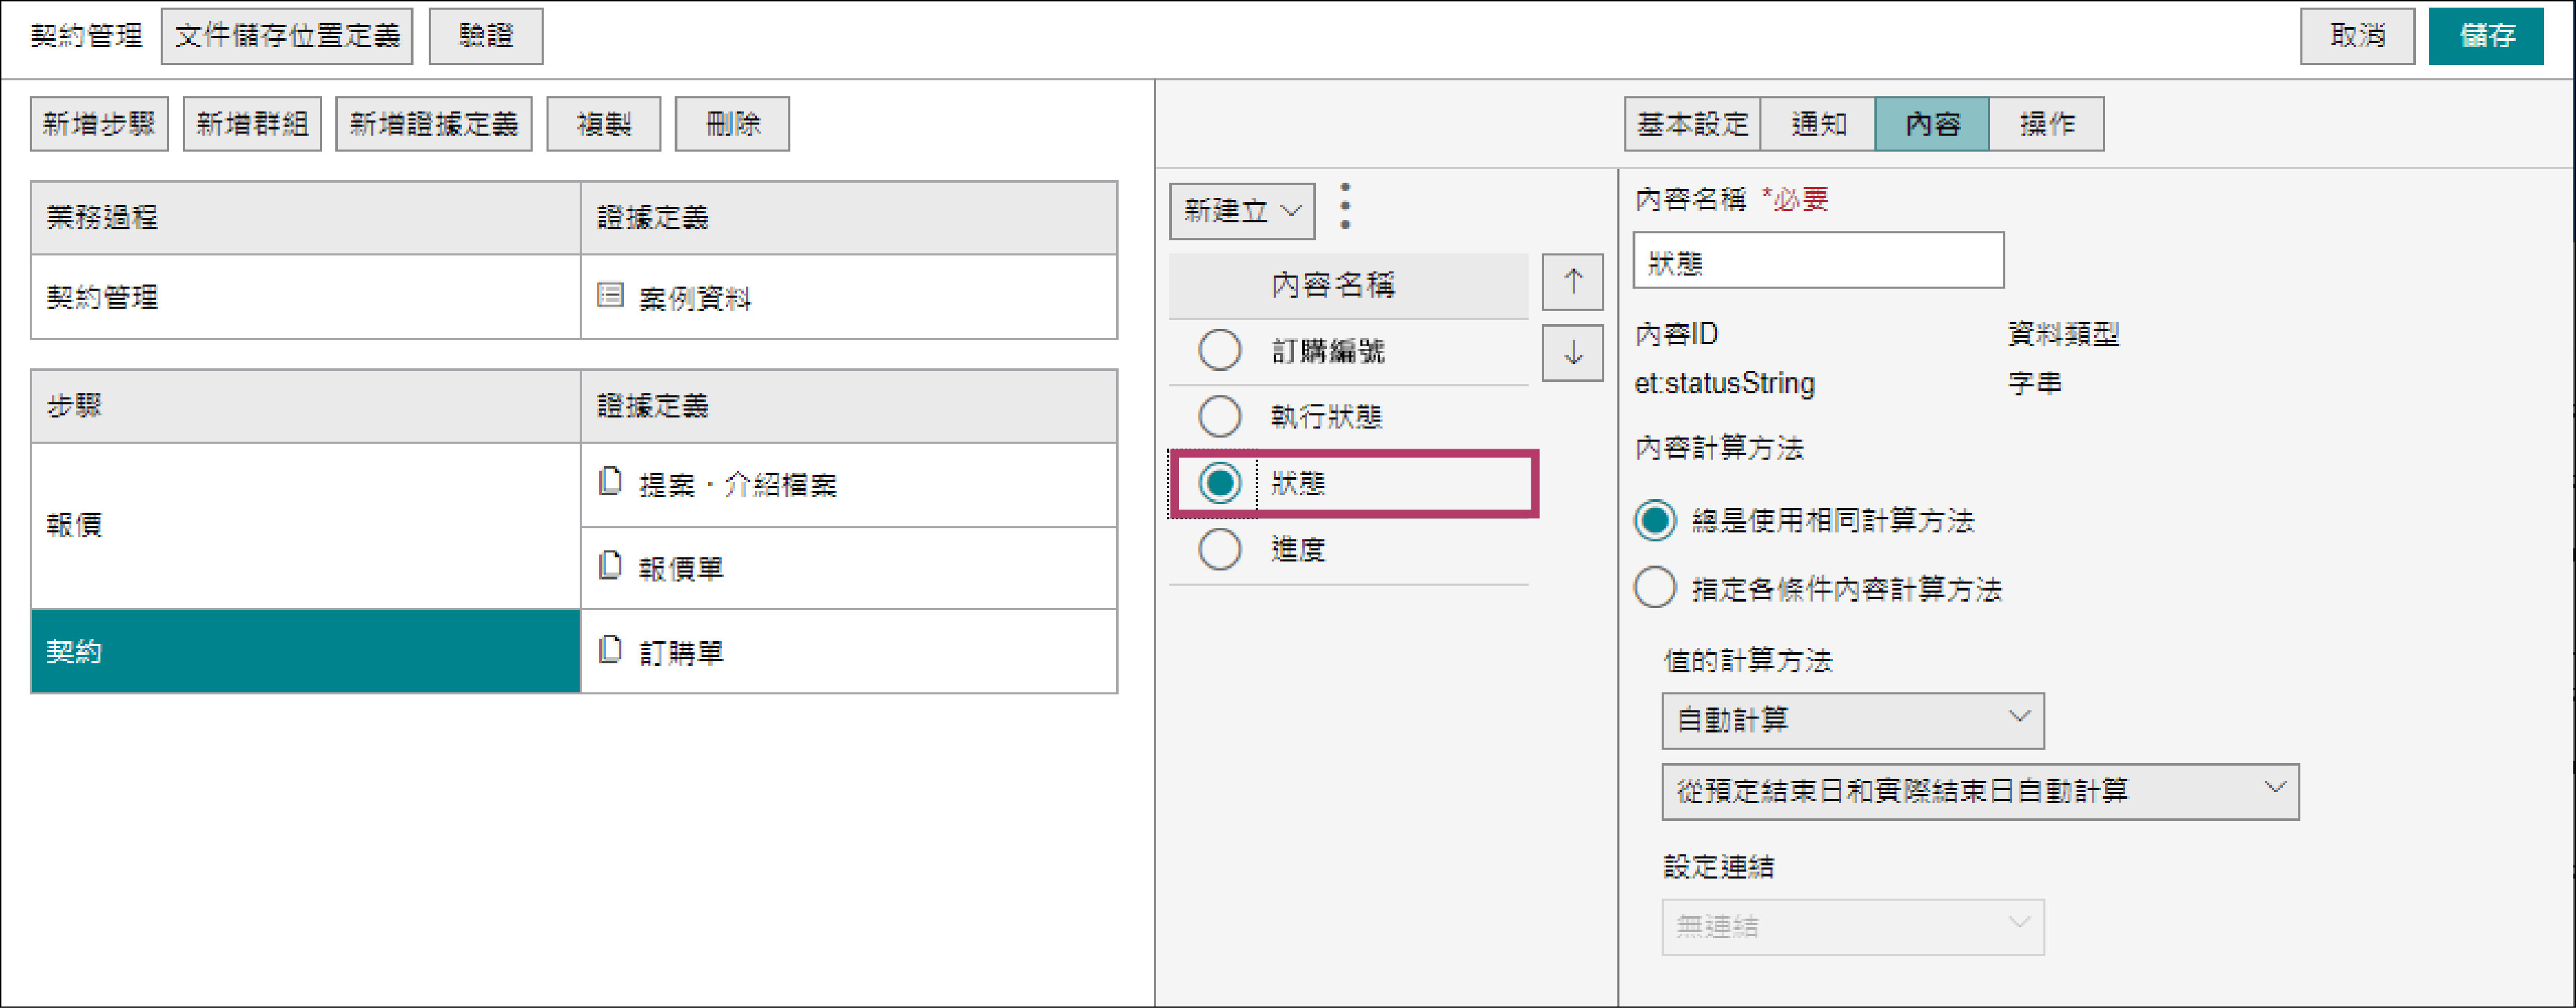Open the 自動計算 value method dropdown
This screenshot has width=2576, height=1008.
[x=1852, y=720]
